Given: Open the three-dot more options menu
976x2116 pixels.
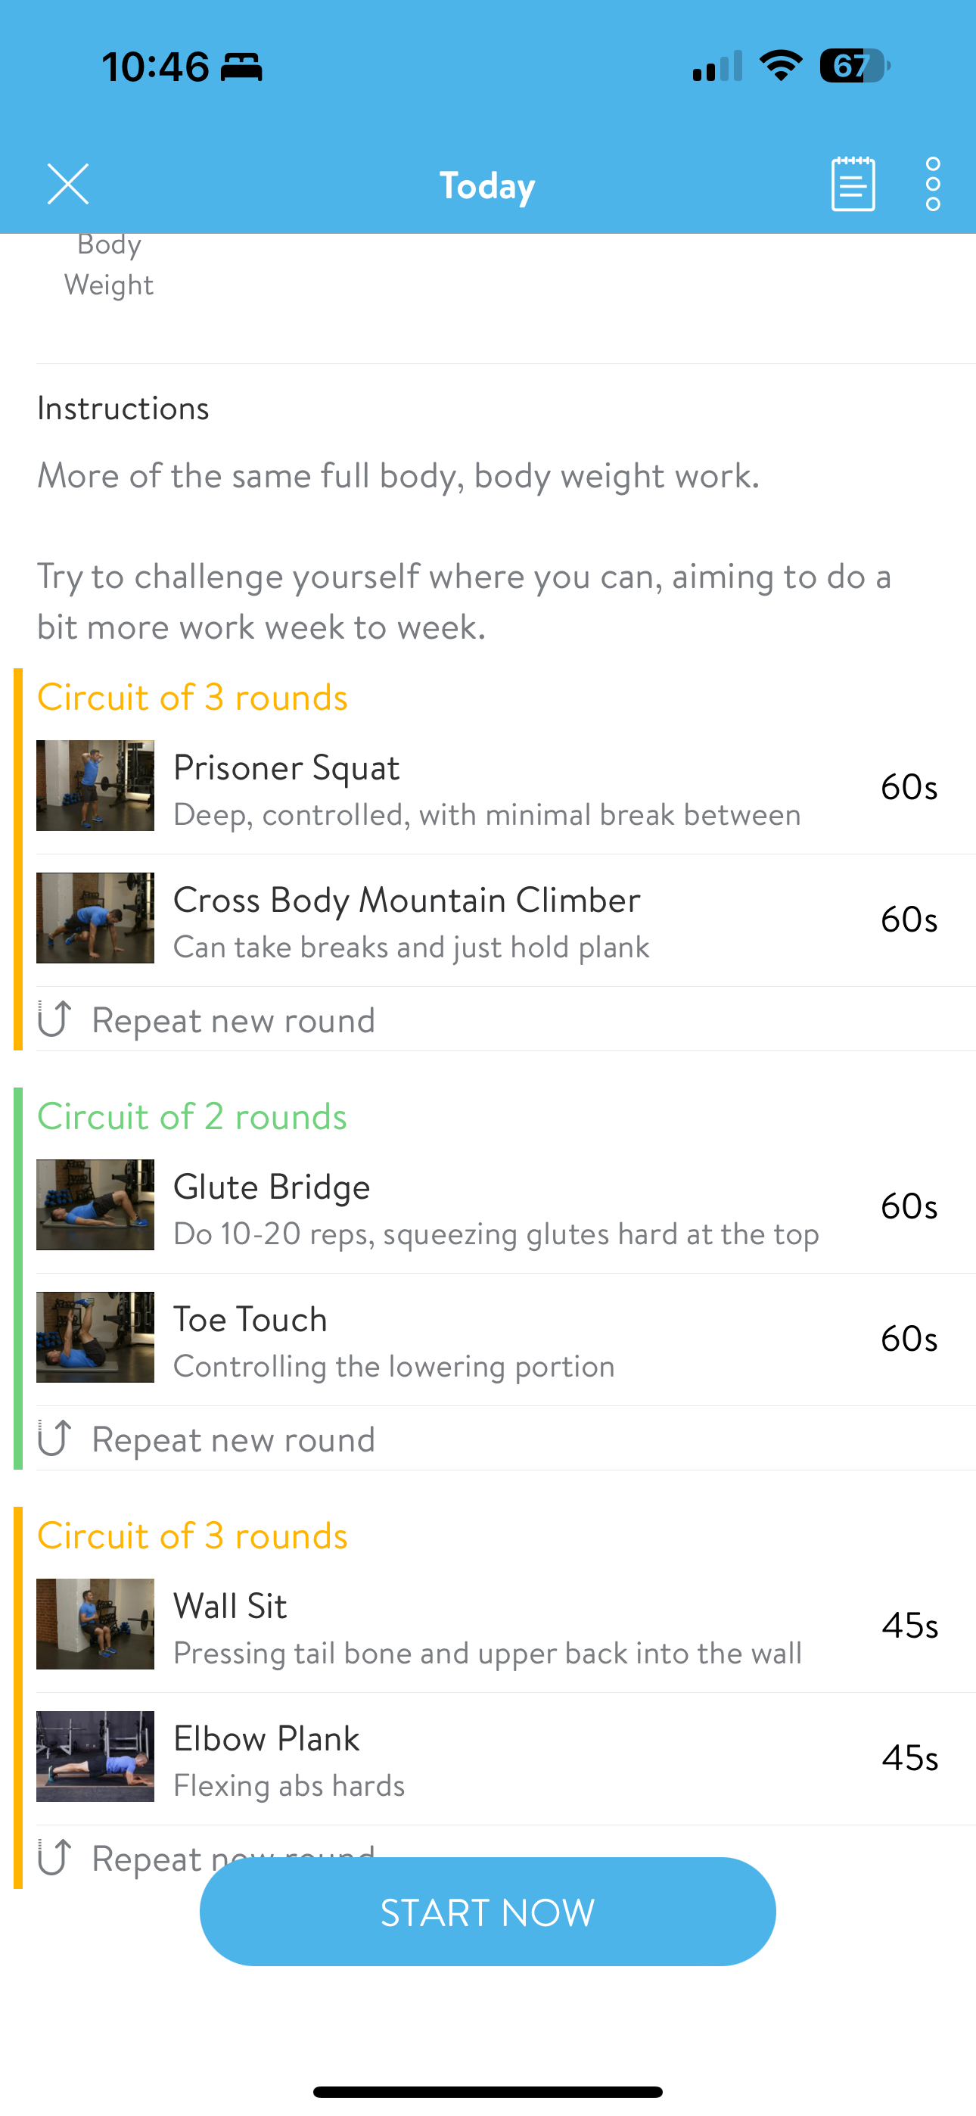Looking at the screenshot, I should point(932,184).
